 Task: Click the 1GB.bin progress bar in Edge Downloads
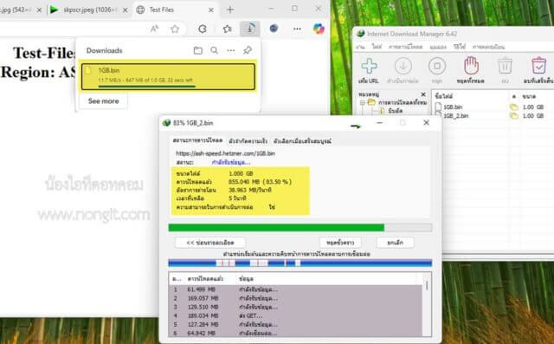click(146, 86)
